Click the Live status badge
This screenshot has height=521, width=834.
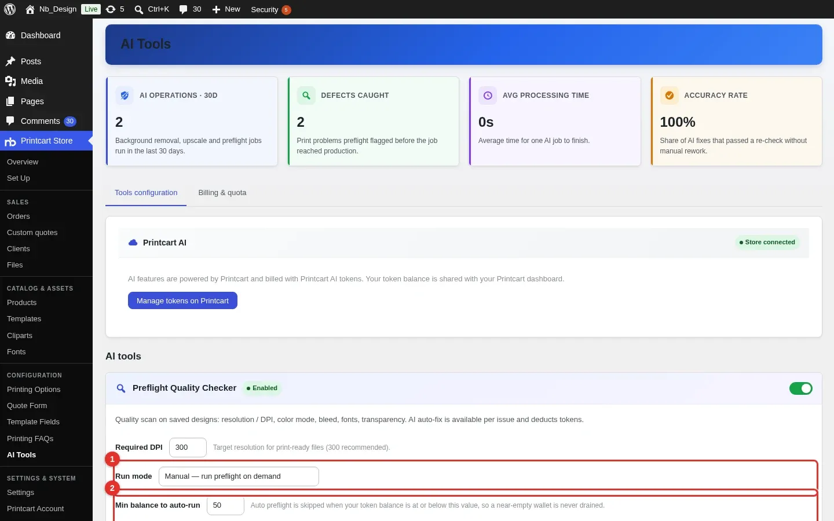pyautogui.click(x=91, y=9)
